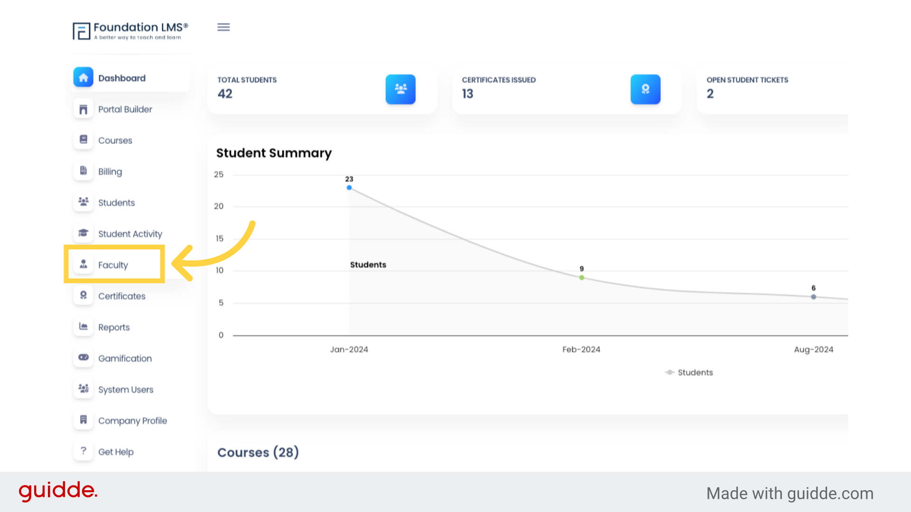Click the Get Help question mark icon
This screenshot has height=512, width=911.
point(84,451)
